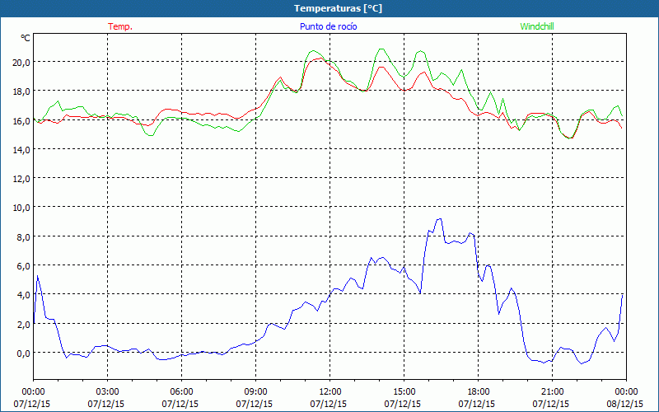Screen dimensions: 659x412
Task: Click the 0,0 y-axis label
Action: 24,353
